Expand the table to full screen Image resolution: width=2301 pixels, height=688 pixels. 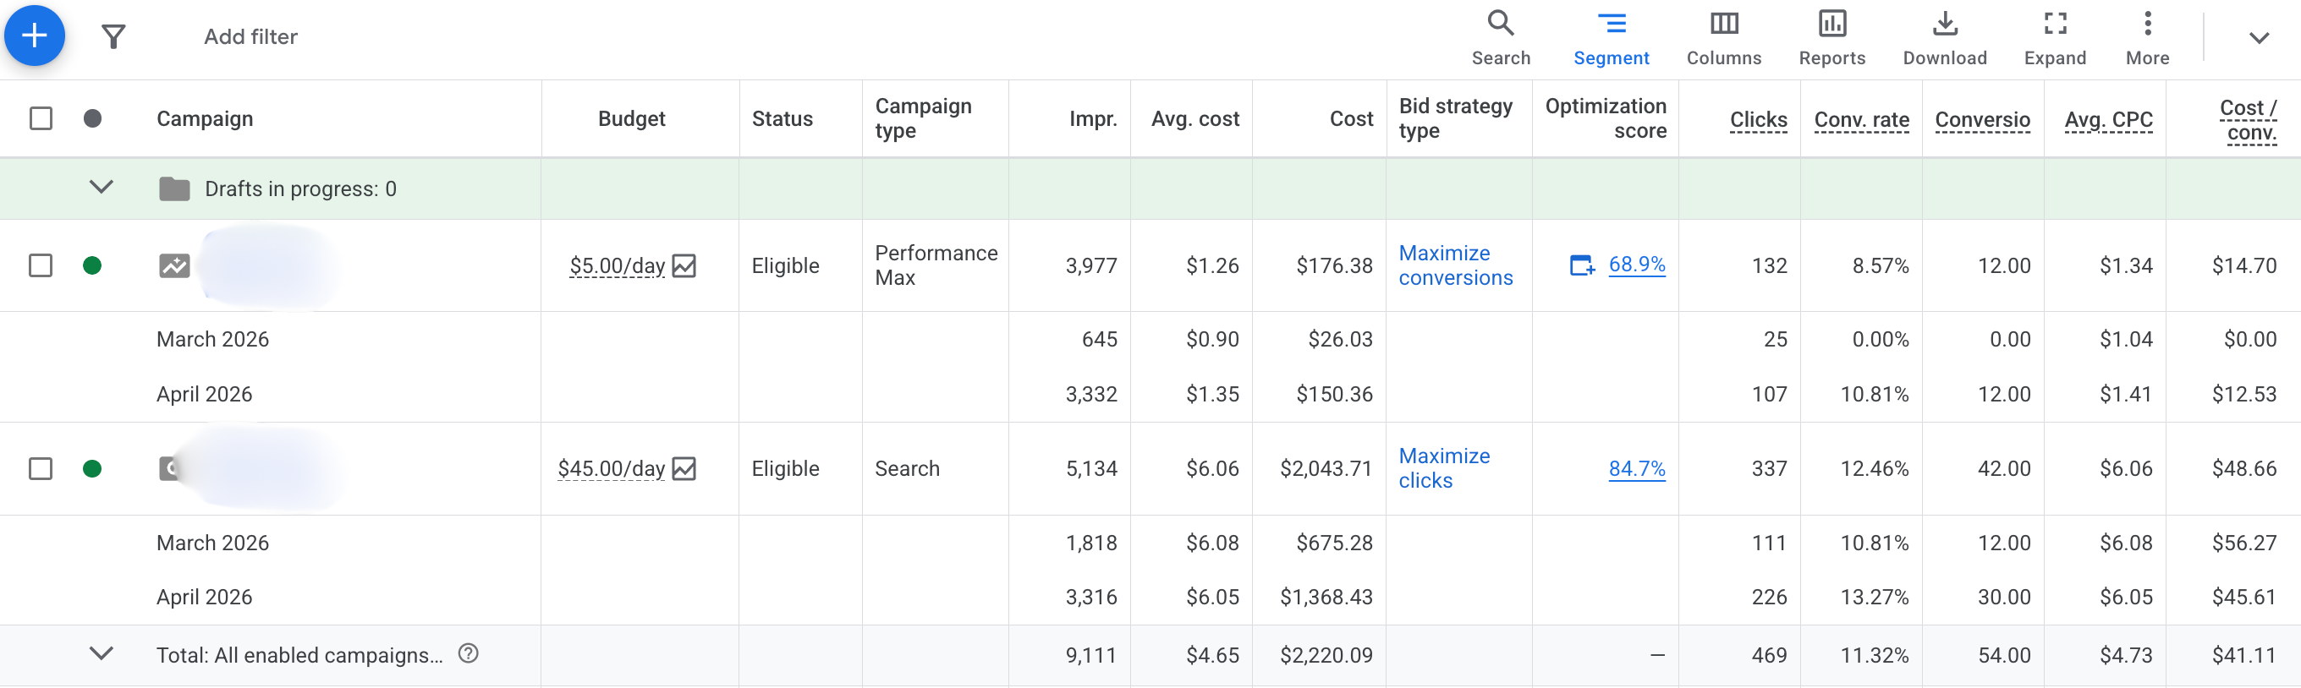(x=2055, y=37)
